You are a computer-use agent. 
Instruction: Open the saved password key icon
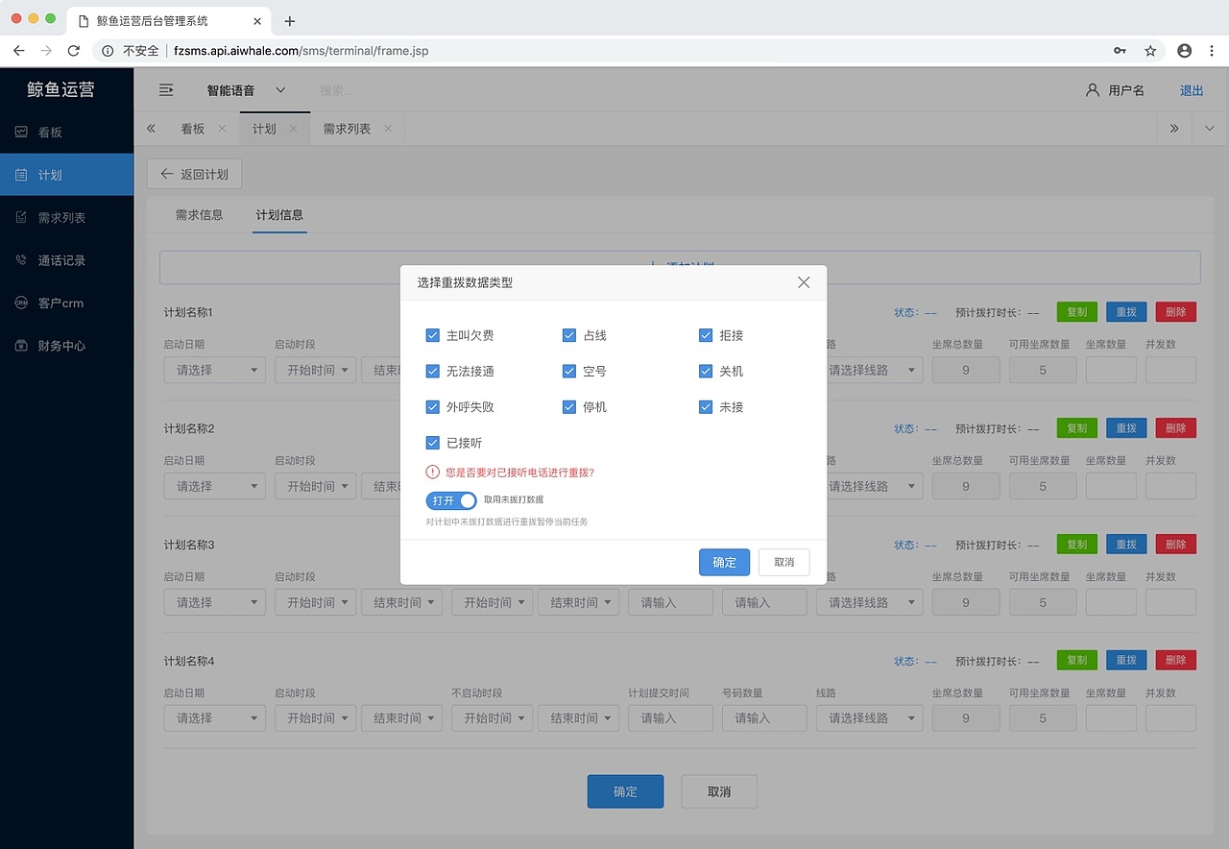[x=1120, y=50]
